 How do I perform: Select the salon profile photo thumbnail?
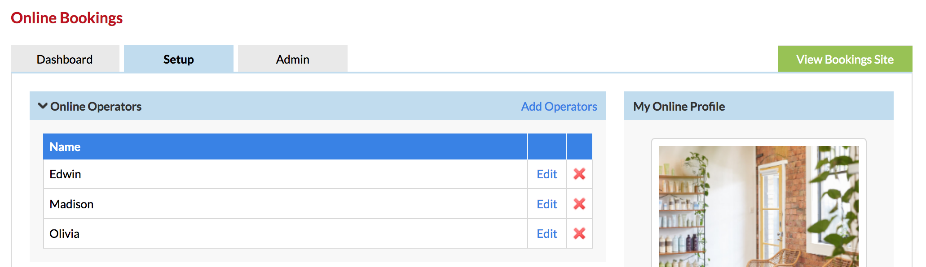(759, 207)
